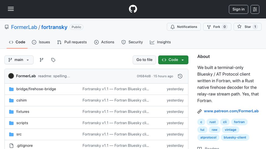The width and height of the screenshot is (266, 149).
Task: View the branches icon
Action: tap(41, 60)
